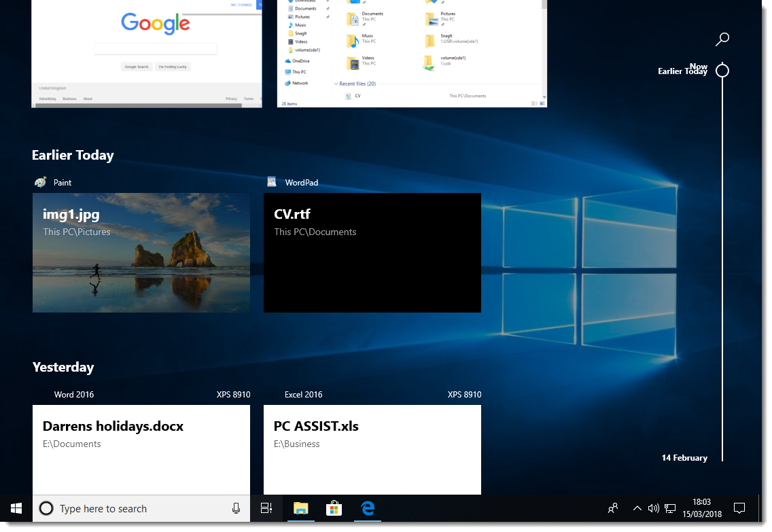
Task: Open the People icon in taskbar
Action: [613, 508]
